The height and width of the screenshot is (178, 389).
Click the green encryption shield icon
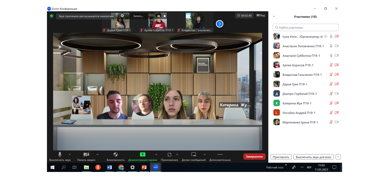52,16
